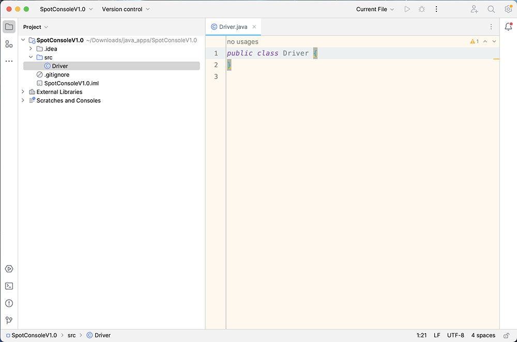Open the Version control menu
This screenshot has width=517, height=342.
(126, 9)
